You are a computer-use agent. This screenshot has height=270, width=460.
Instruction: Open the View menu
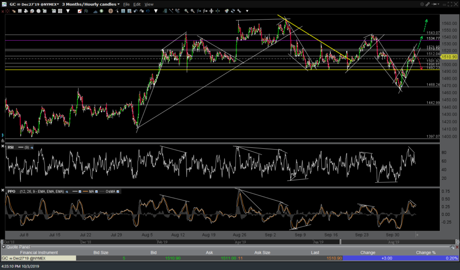pos(149,4)
